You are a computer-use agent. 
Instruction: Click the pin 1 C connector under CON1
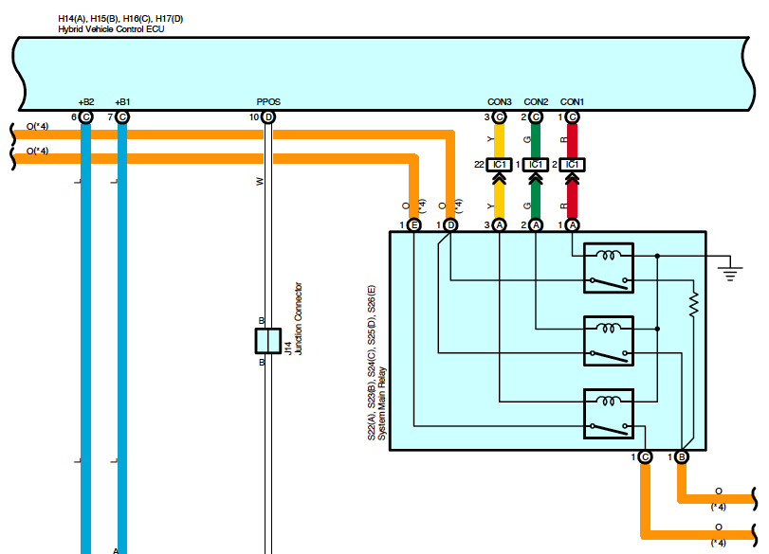[x=572, y=117]
